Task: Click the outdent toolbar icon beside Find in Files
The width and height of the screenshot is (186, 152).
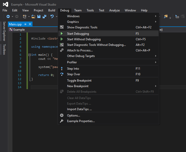Action: (x=177, y=16)
